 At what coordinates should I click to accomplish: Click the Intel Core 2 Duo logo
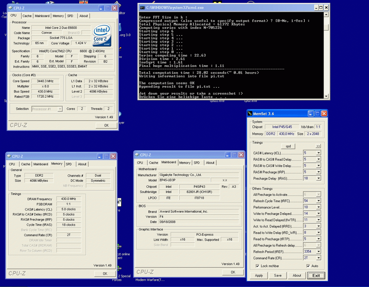tap(102, 35)
